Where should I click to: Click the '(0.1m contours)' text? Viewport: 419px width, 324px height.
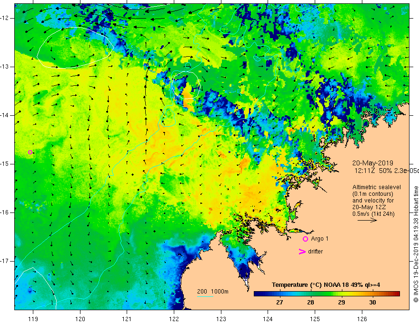pos(372,194)
